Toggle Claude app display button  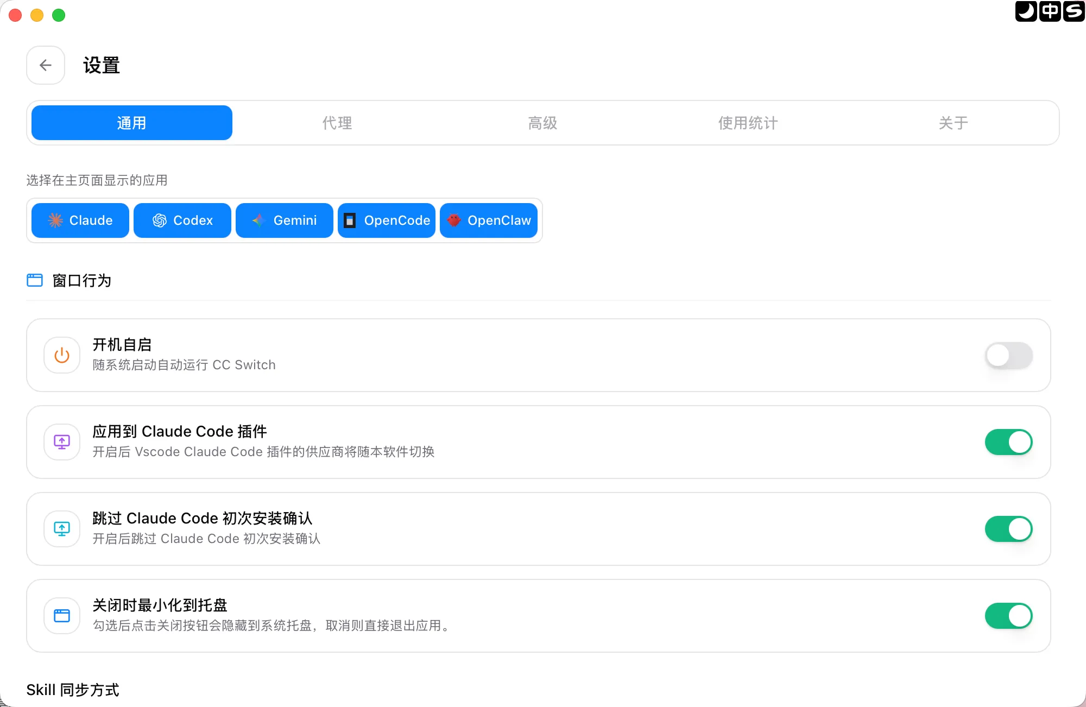(80, 220)
